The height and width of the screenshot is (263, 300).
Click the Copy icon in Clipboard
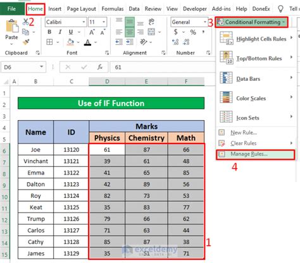click(x=25, y=32)
